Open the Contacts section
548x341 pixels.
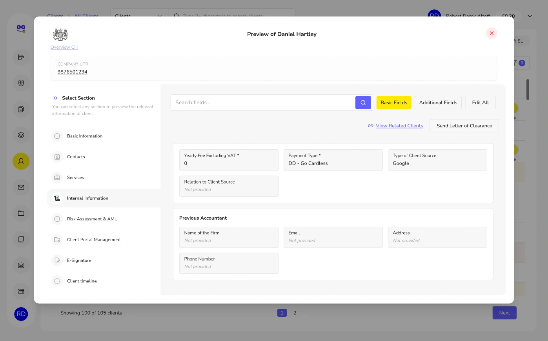104,157
